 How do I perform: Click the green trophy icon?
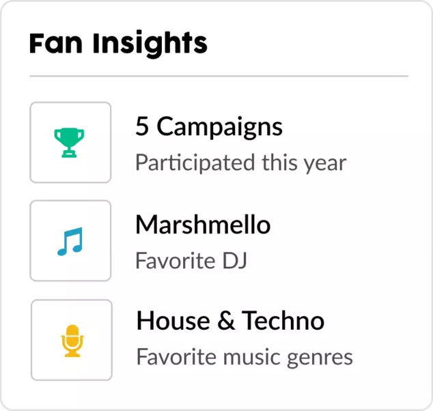[70, 143]
